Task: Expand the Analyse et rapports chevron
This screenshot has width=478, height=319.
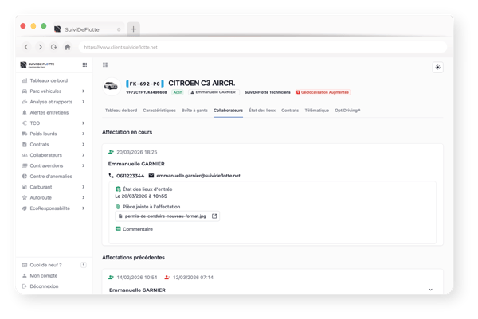Action: [x=83, y=102]
